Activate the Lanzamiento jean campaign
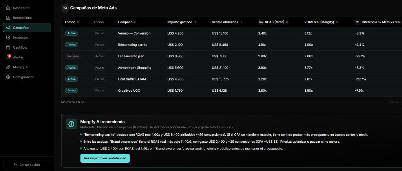The image size is (402, 171). tap(100, 56)
